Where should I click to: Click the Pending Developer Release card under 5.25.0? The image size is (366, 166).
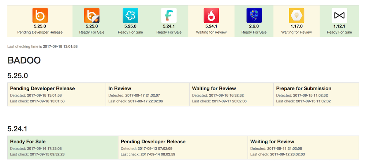pos(57,94)
